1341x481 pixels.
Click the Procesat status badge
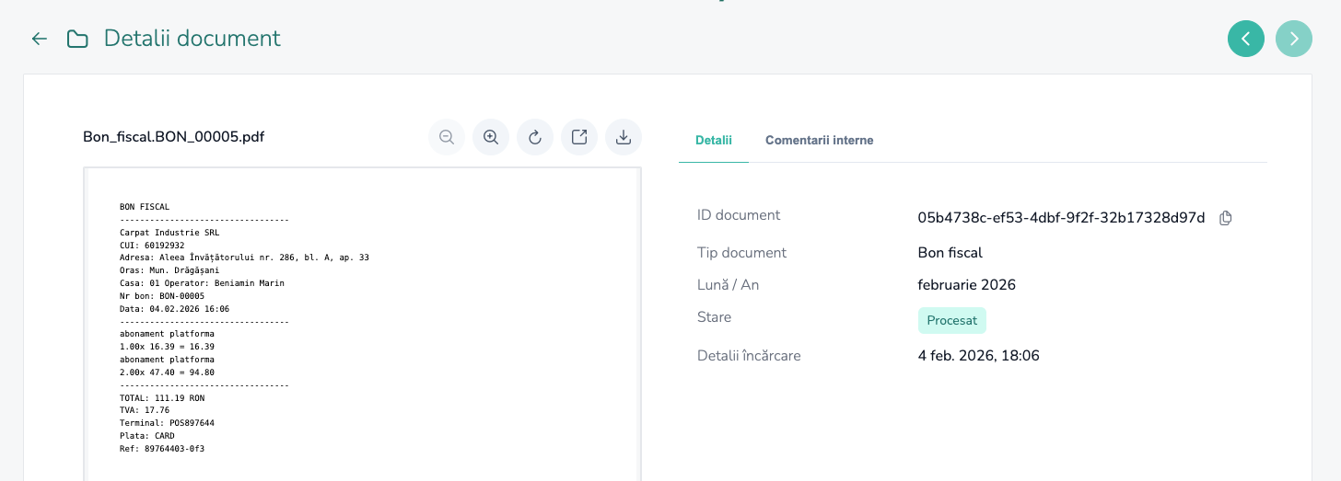pyautogui.click(x=951, y=320)
